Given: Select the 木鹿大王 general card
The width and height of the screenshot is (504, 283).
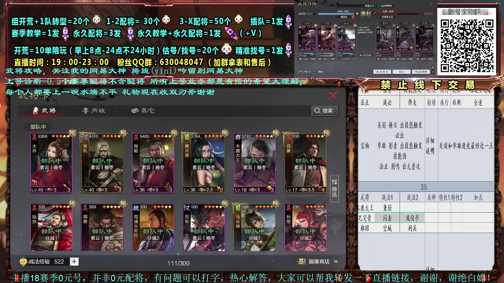Looking at the screenshot, I should [254, 163].
